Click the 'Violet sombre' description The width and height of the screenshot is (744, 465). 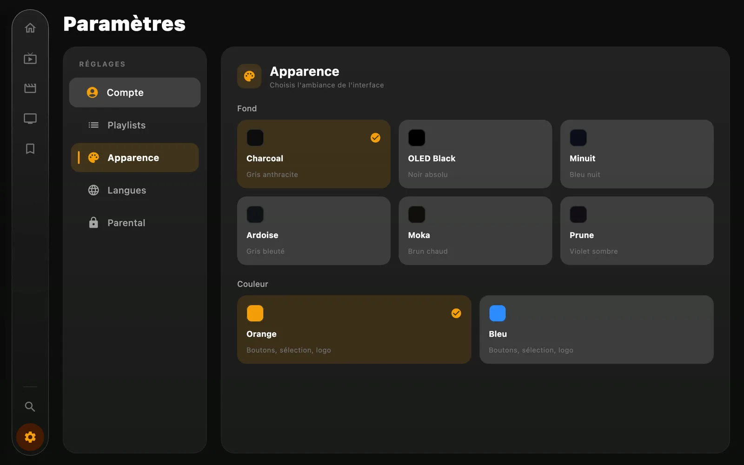594,252
